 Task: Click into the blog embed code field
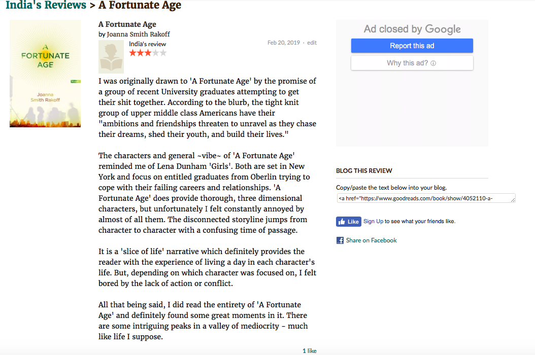[x=424, y=198]
